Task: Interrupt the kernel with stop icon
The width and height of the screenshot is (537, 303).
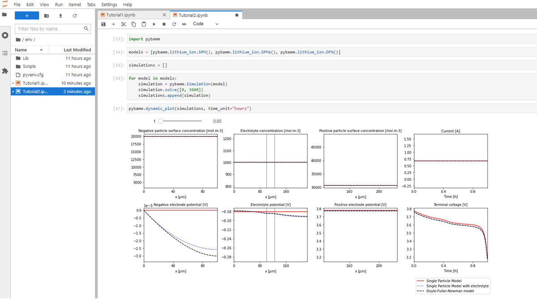Action: click(x=164, y=24)
